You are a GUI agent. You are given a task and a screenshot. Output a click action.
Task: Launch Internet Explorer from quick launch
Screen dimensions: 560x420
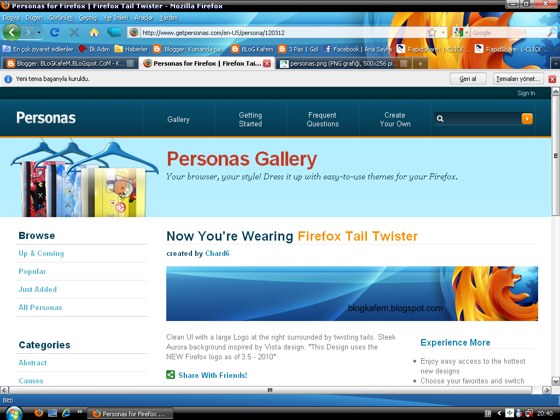coord(66,413)
